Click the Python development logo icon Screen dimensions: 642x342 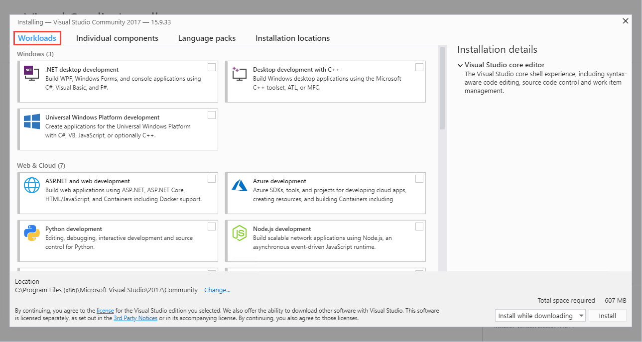click(32, 233)
